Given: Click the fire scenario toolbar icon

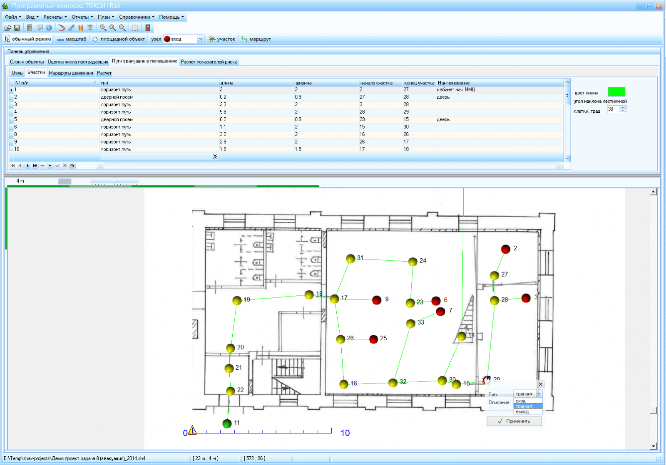Looking at the screenshot, I should coord(81,28).
